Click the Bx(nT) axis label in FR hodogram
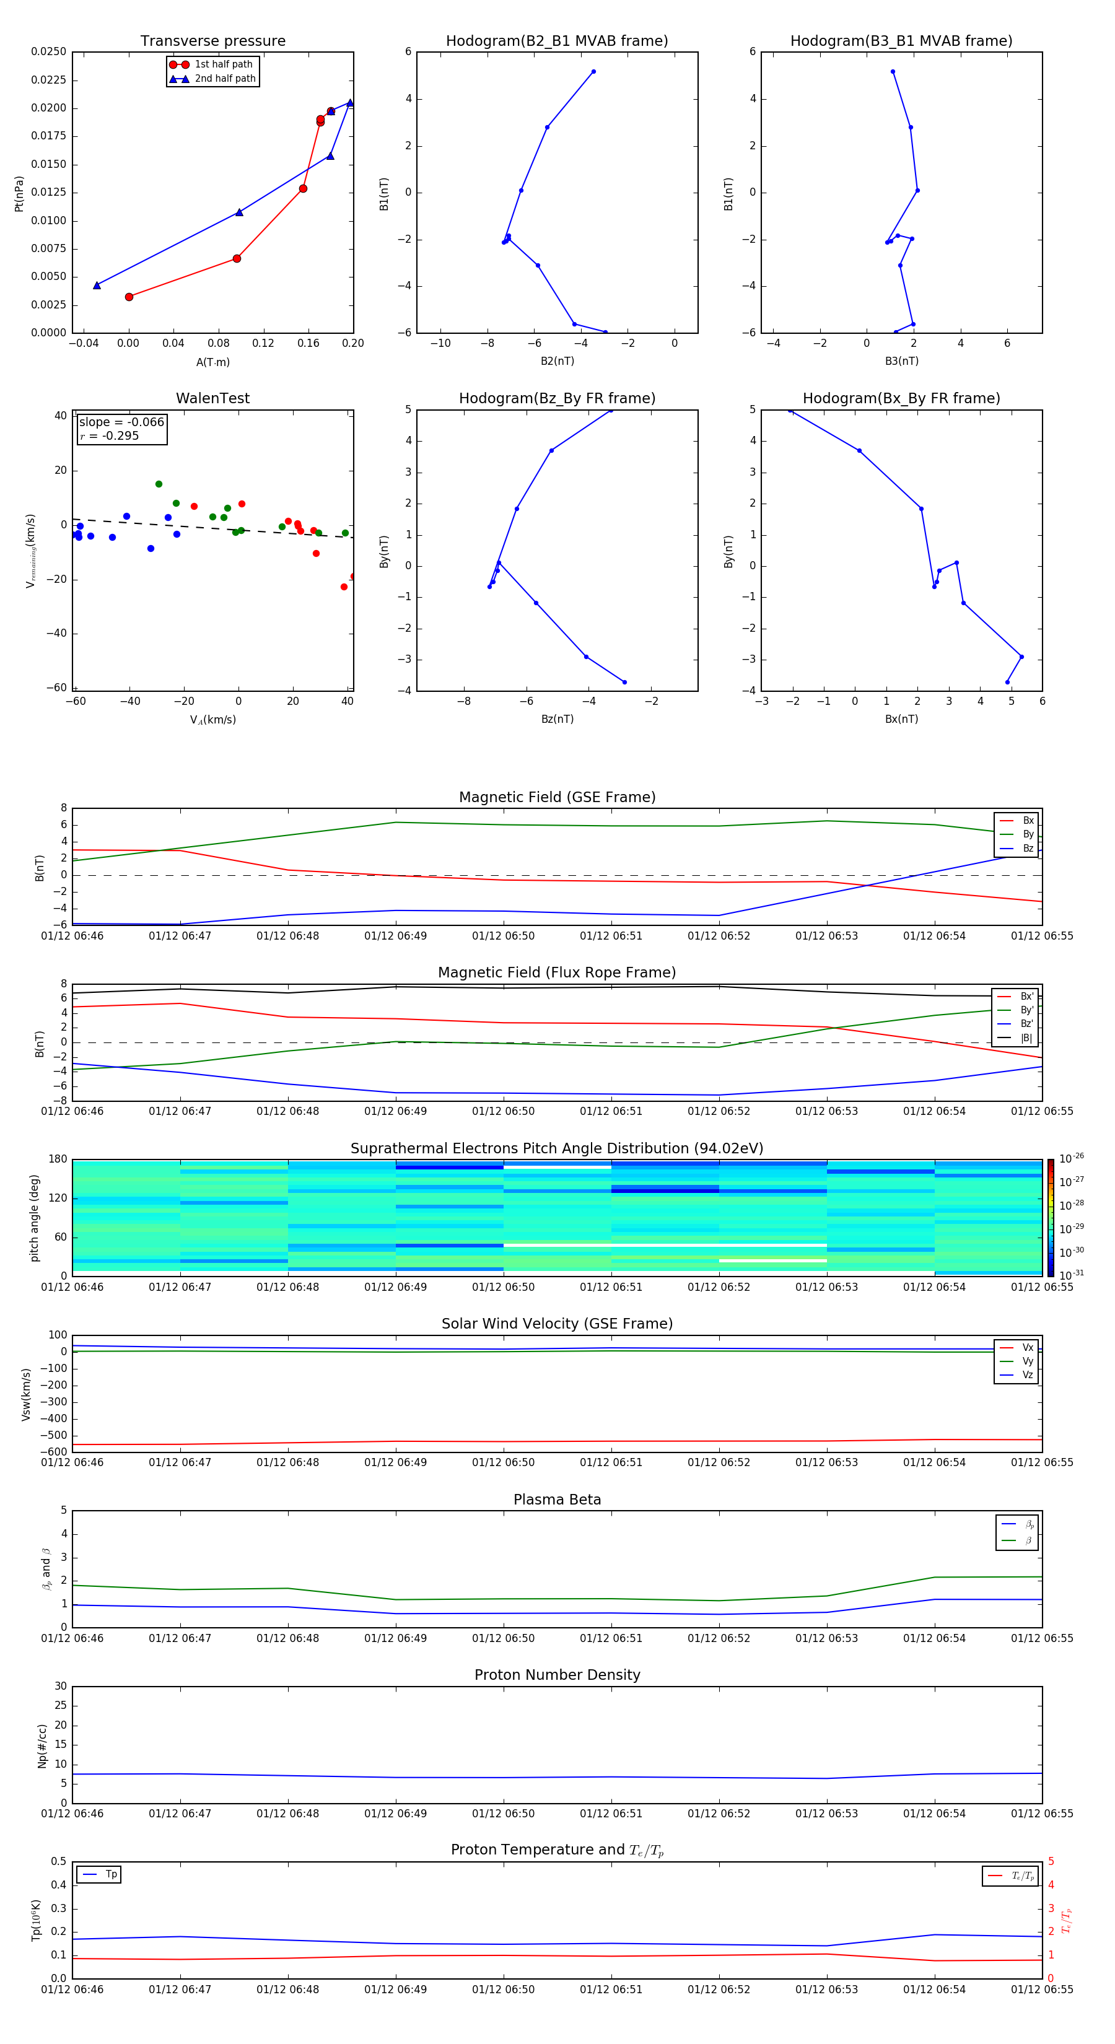Image resolution: width=1115 pixels, height=2044 pixels. coord(901,719)
